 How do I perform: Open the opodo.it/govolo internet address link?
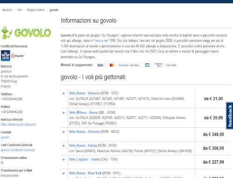coord(18,125)
